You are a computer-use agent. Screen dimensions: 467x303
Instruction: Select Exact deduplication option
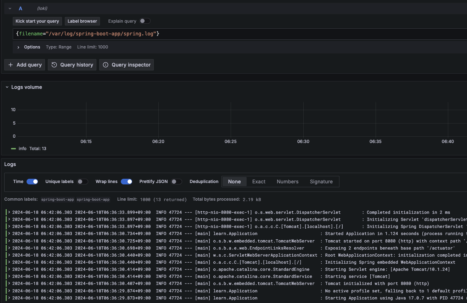coord(259,182)
